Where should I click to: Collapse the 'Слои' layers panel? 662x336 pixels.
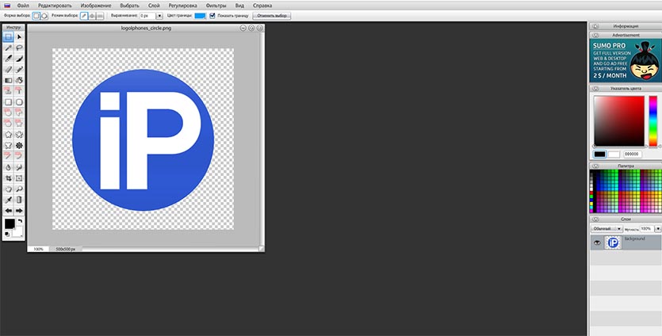(x=595, y=219)
